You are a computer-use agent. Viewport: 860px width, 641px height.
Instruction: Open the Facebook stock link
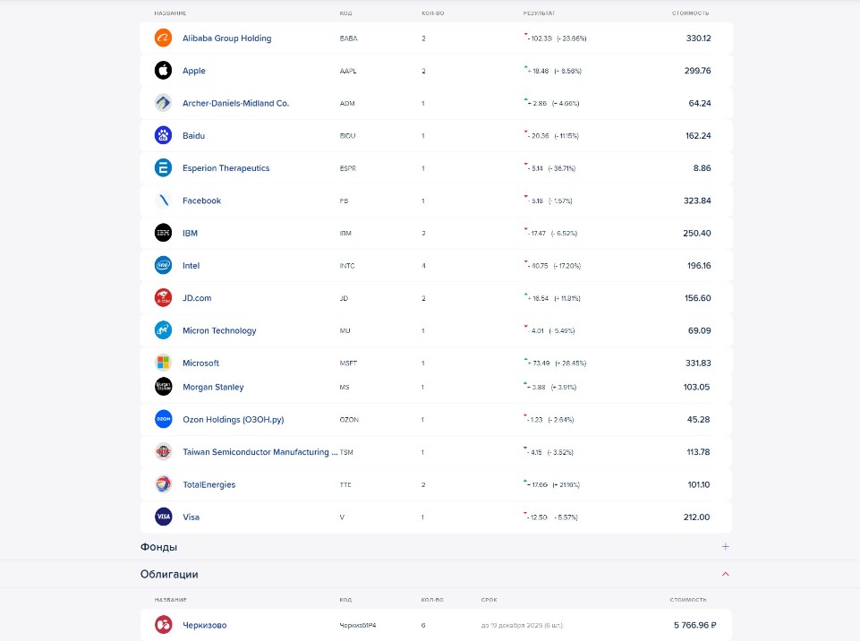pos(201,201)
